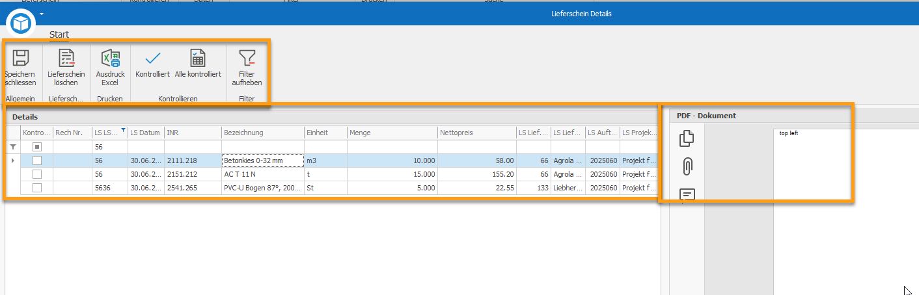Click the Kontrolliert column header
The height and width of the screenshot is (295, 919).
tap(36, 133)
